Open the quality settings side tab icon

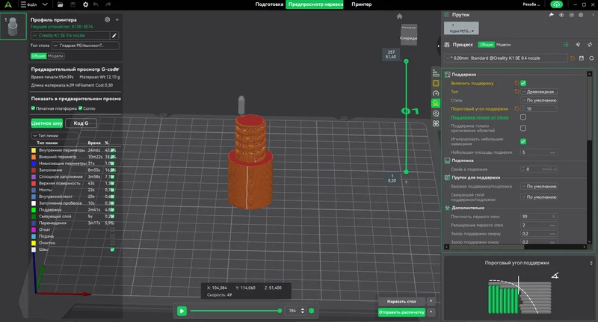tap(436, 73)
